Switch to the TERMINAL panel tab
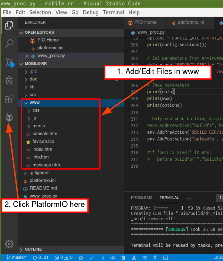 coord(169,198)
